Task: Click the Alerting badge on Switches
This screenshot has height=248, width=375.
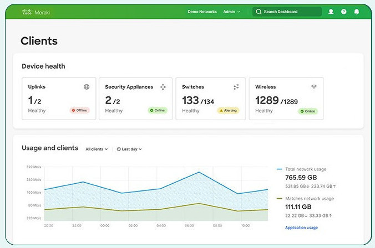Action: (228, 111)
